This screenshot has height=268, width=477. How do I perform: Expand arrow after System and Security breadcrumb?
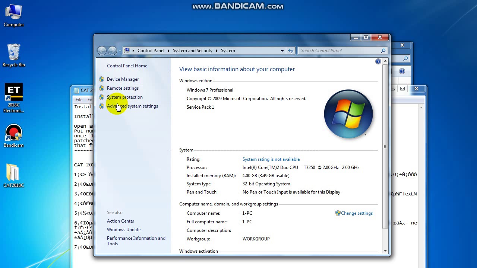point(217,51)
